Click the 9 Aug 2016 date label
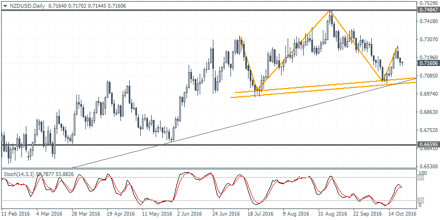 (297, 213)
